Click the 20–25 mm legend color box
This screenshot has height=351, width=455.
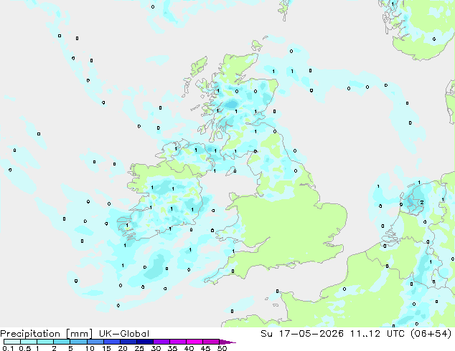point(128,342)
